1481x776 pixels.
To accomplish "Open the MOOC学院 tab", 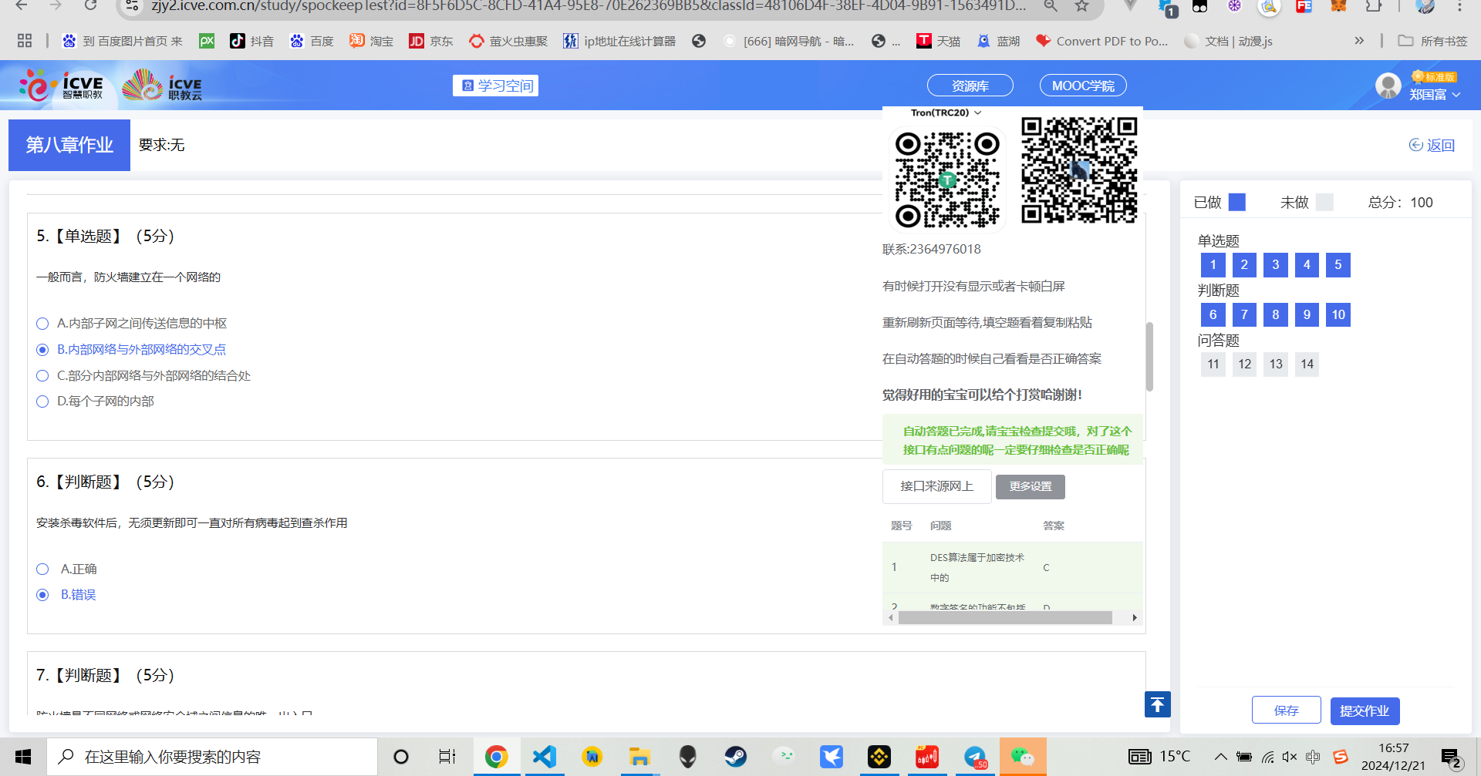I will [x=1082, y=86].
